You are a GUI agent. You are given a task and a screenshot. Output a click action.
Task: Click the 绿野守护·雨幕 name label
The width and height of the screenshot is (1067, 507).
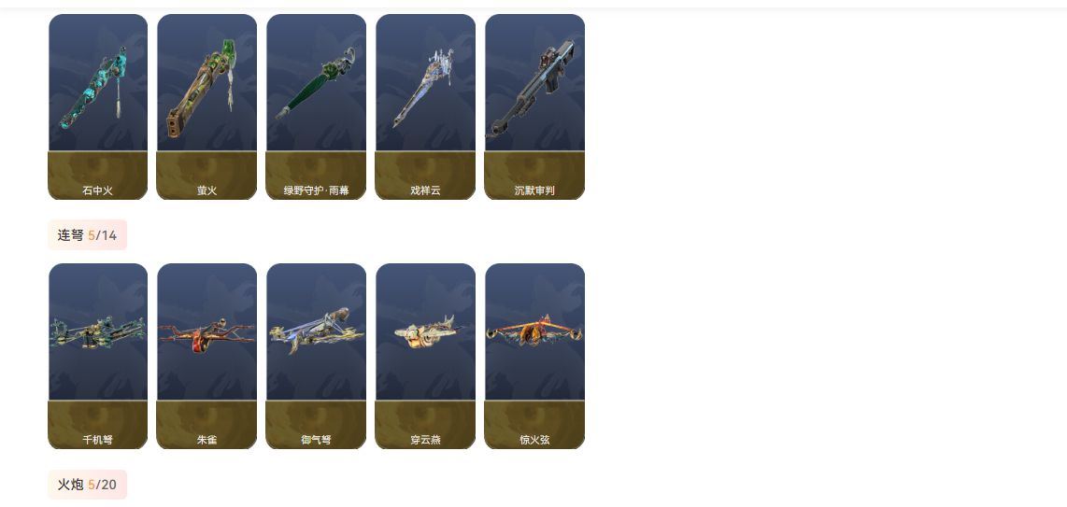(317, 191)
